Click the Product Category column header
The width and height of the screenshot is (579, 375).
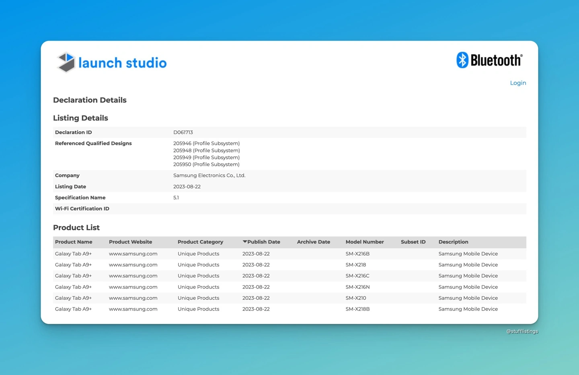[200, 242]
